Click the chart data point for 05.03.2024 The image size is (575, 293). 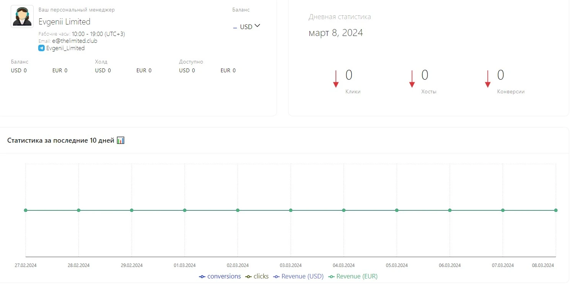pos(397,210)
